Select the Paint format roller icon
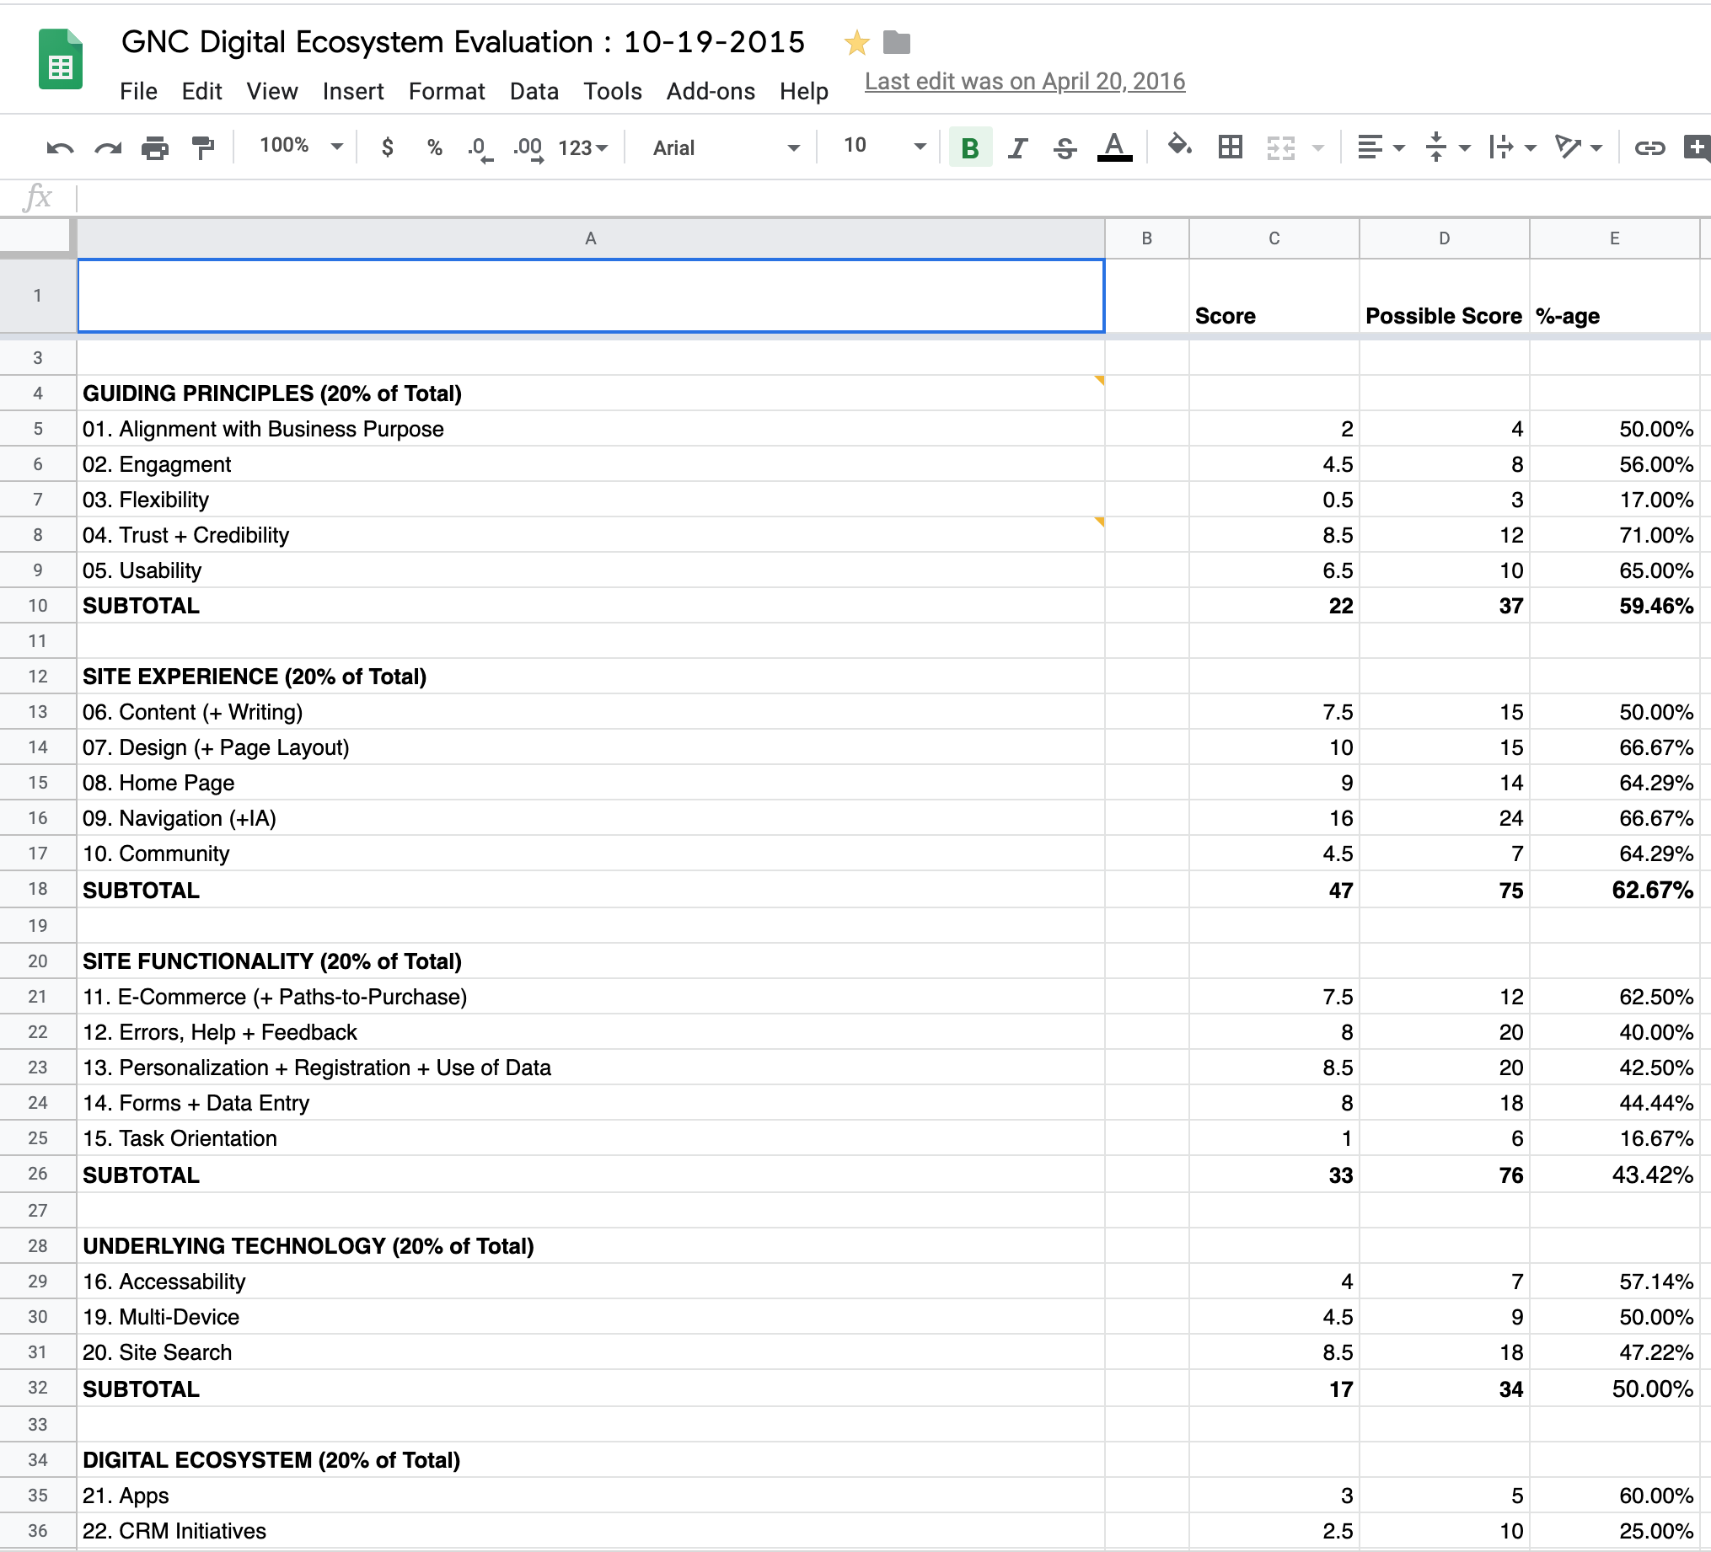 (203, 148)
